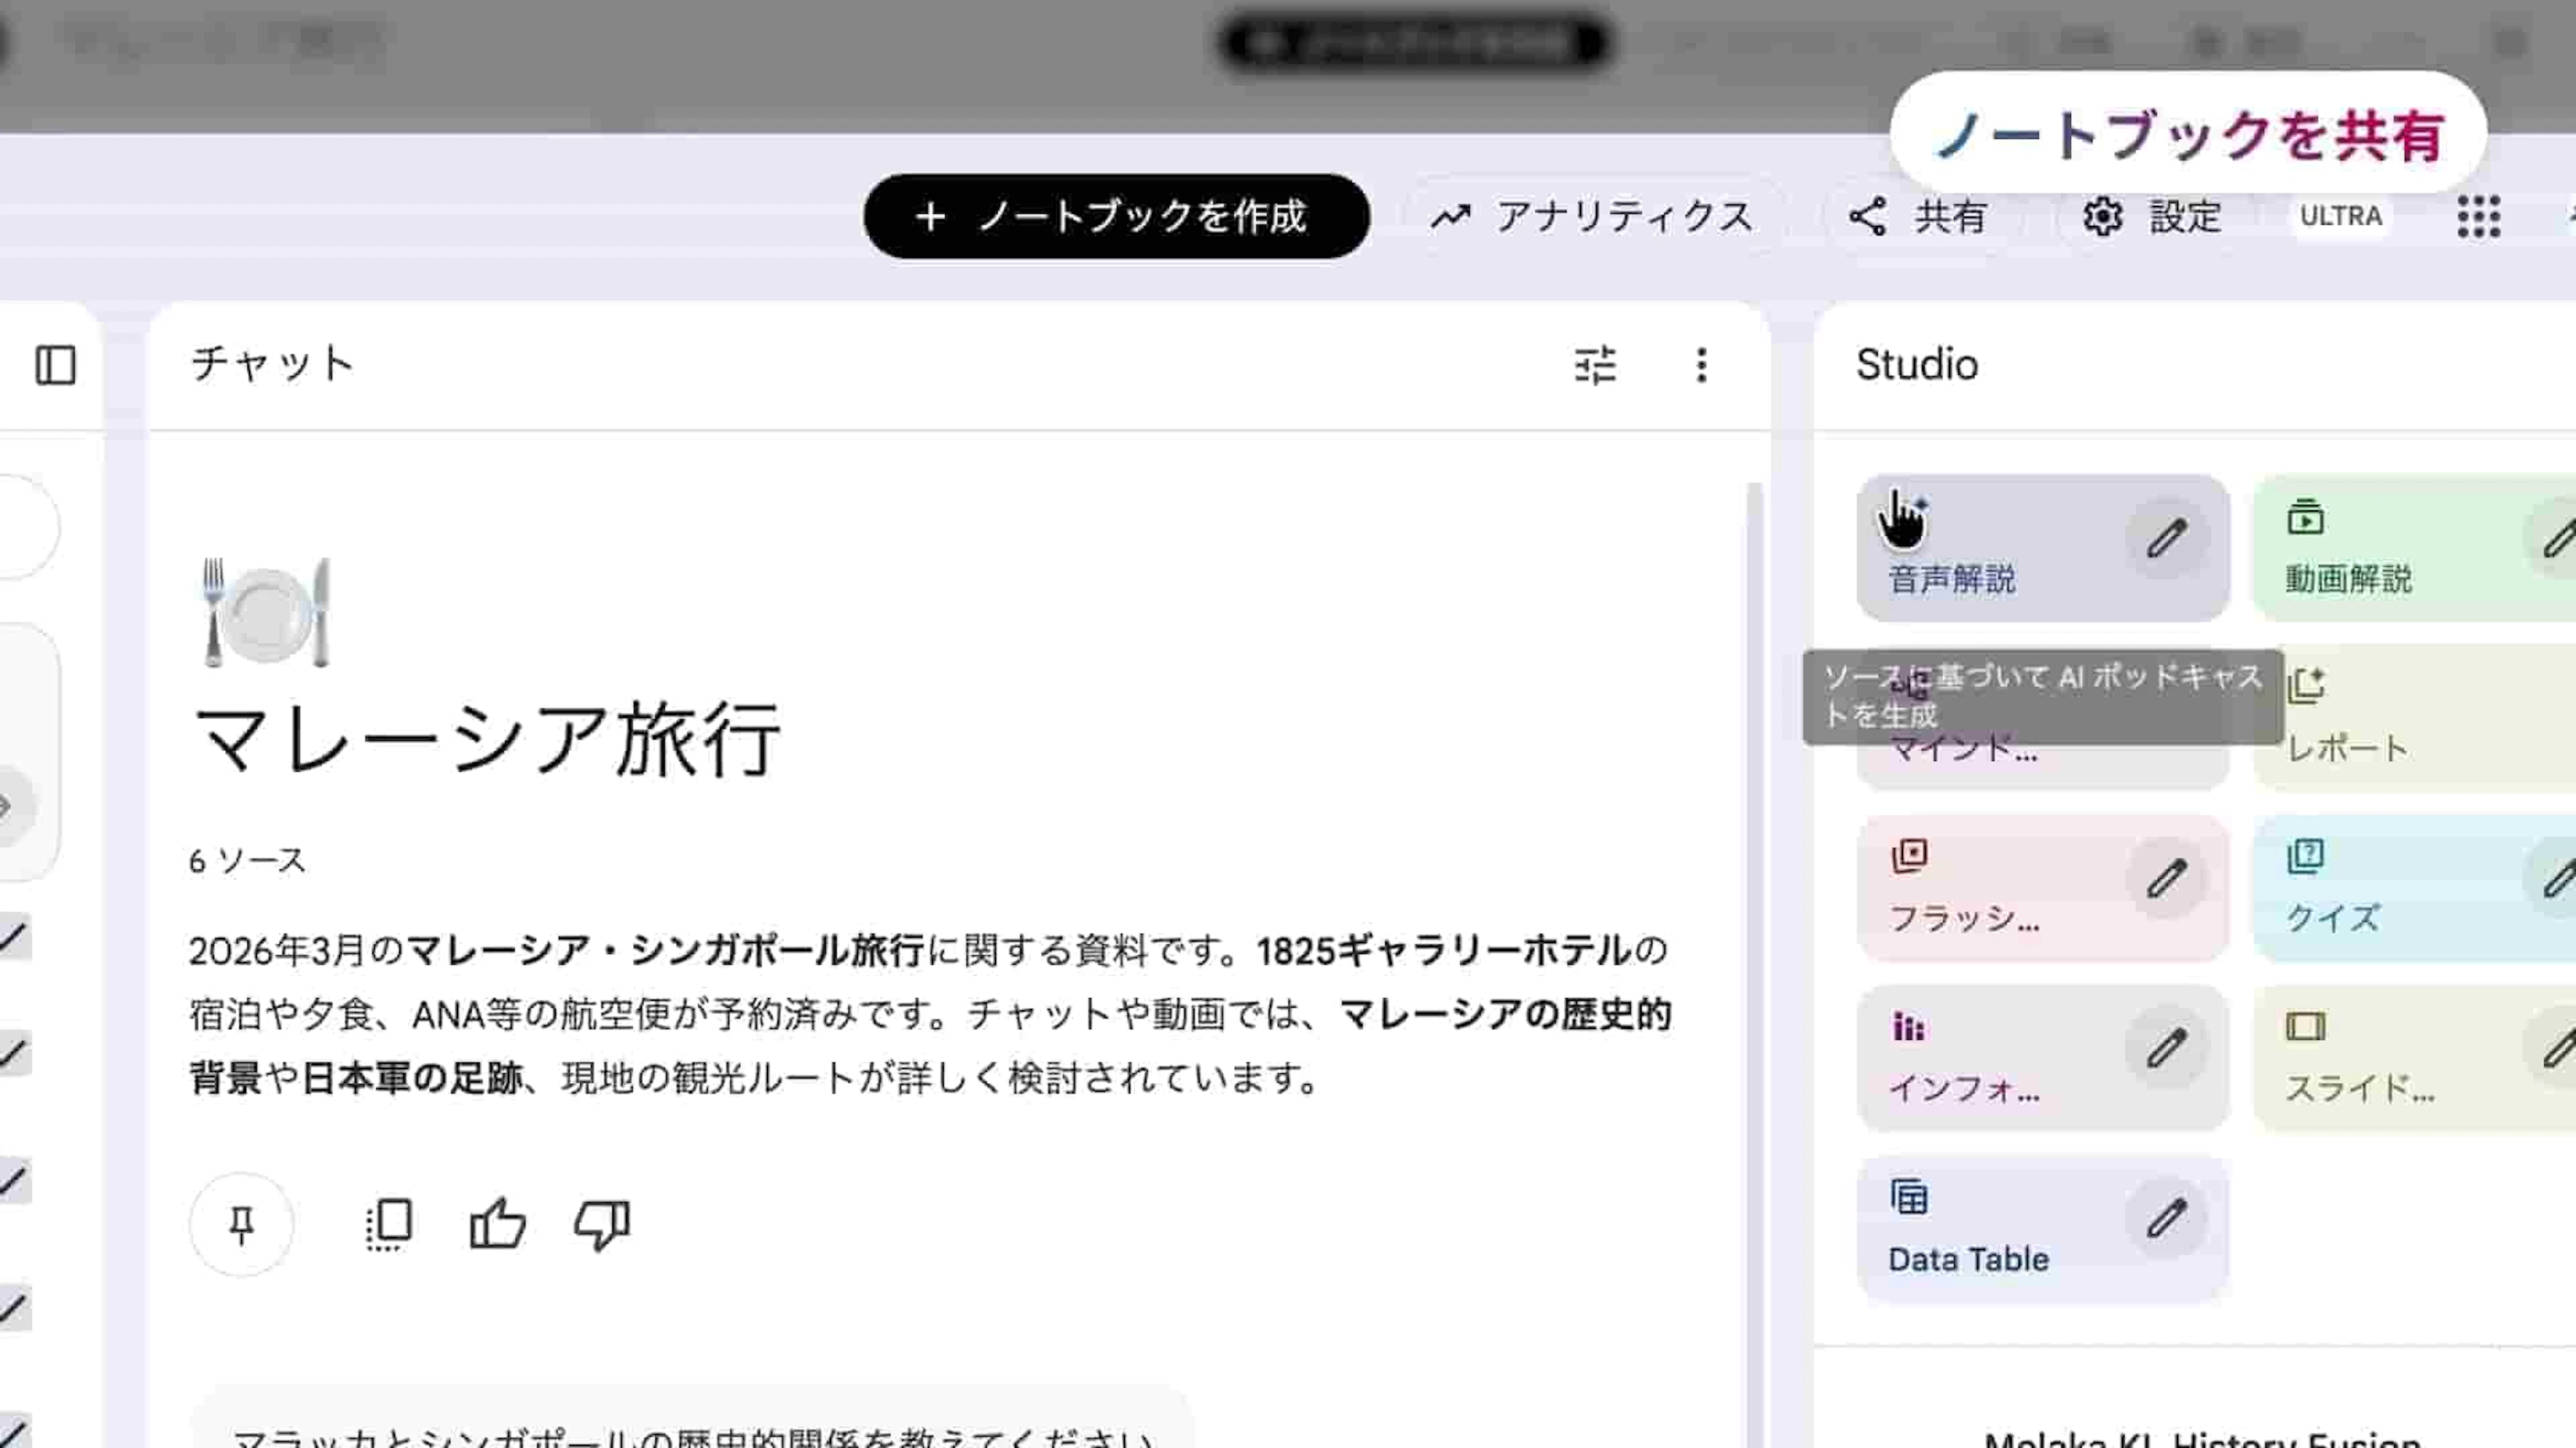
Task: Click ノートブックを作成 button
Action: 1116,216
